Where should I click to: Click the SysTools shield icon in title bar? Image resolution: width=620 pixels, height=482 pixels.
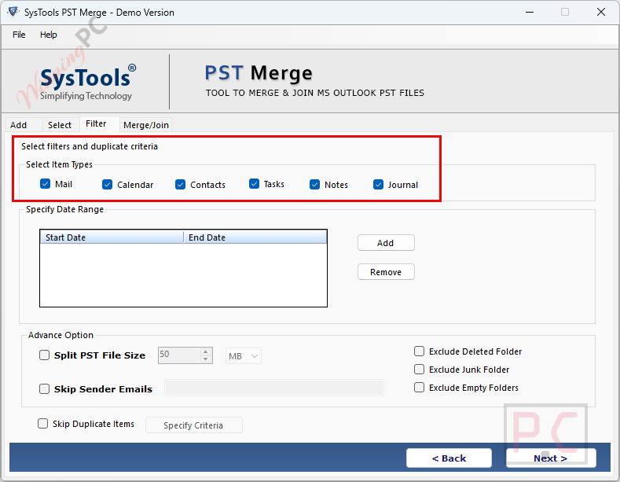(13, 12)
